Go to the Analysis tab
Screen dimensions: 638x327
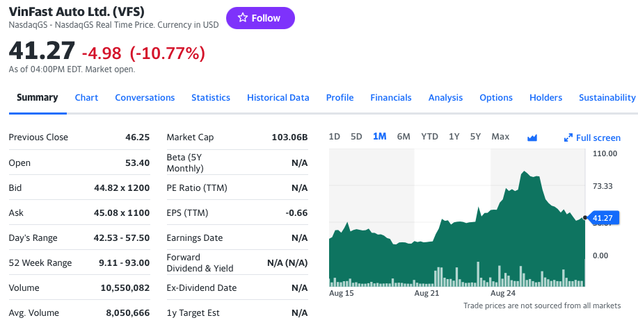coord(445,97)
